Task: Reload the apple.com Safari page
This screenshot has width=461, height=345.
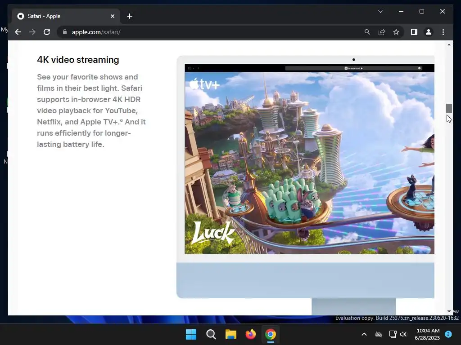Action: [x=47, y=32]
